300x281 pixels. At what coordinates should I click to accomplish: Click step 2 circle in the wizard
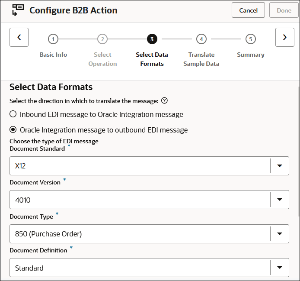tap(102, 39)
